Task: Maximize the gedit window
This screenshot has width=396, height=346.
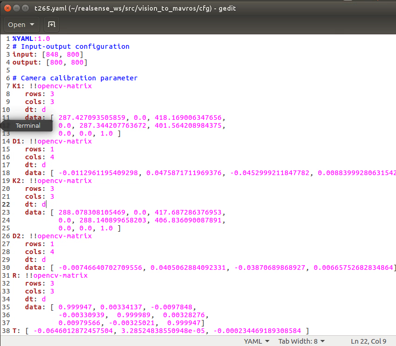Action: (x=25, y=8)
